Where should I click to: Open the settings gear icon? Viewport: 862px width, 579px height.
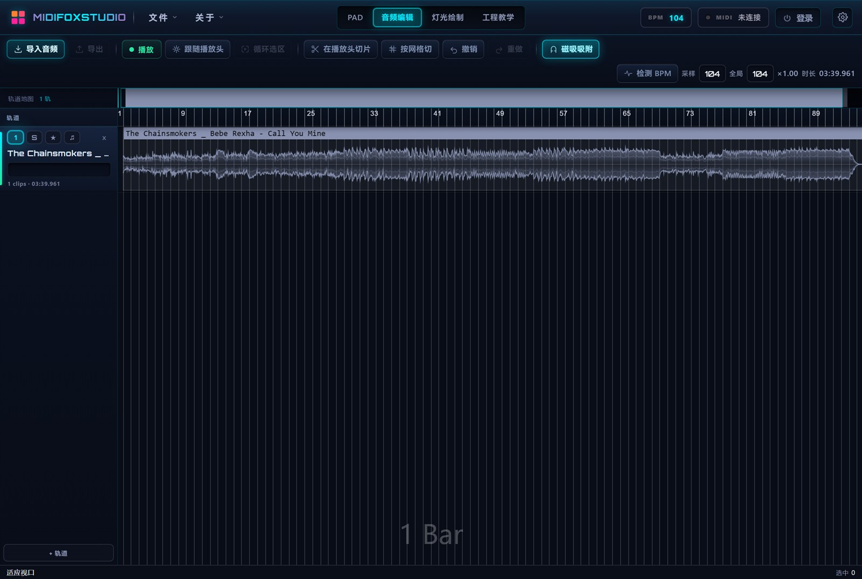(843, 17)
